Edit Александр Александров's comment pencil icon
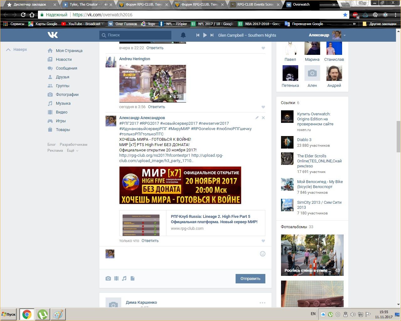Viewport: 401px width, 321px height. click(x=257, y=118)
